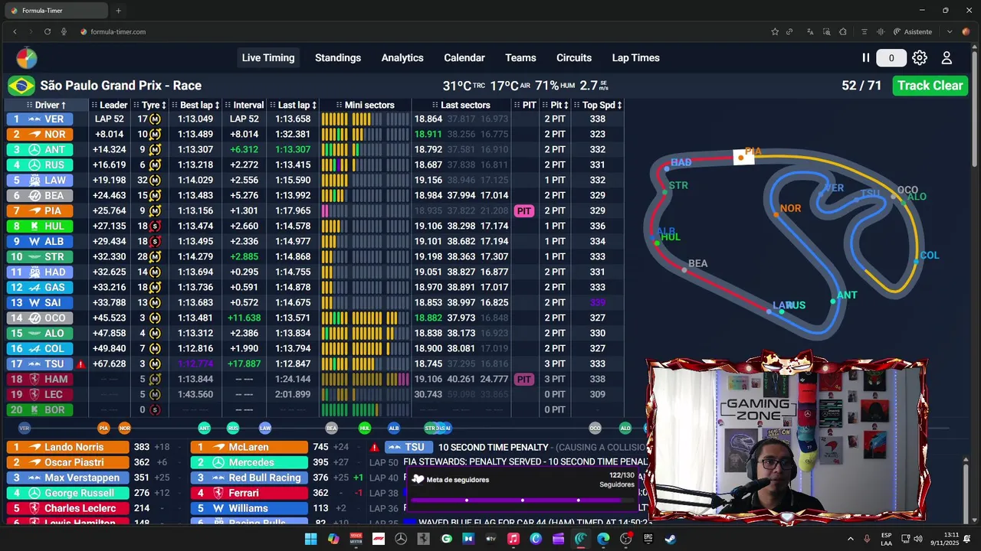
Task: Open the Lap Times tab
Action: pos(635,57)
